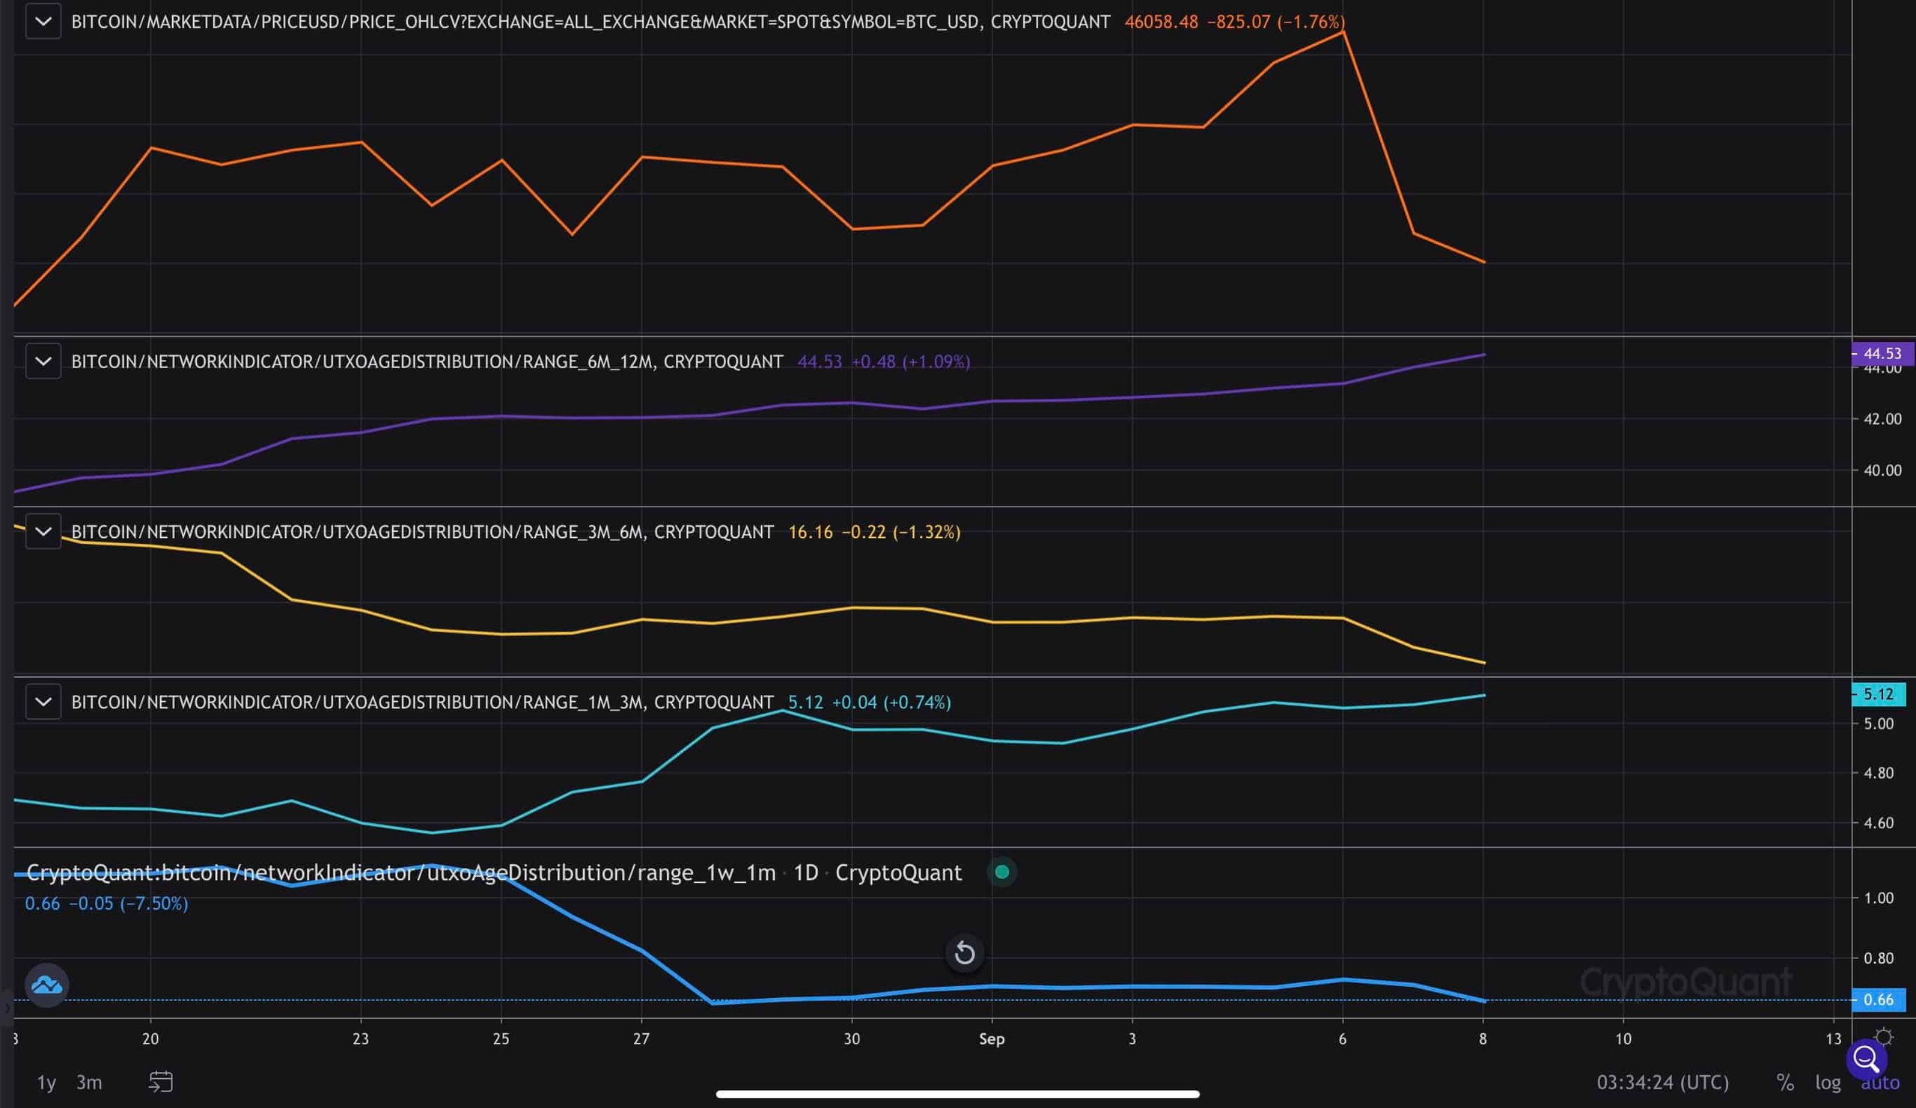Toggle percent scale mode
1916x1108 pixels.
coord(1784,1082)
